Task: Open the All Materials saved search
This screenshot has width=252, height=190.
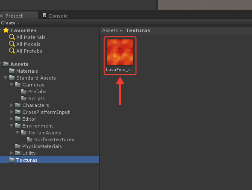Action: click(27, 37)
